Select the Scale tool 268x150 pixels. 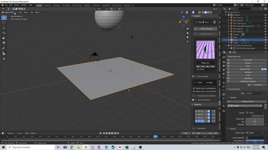[4, 38]
